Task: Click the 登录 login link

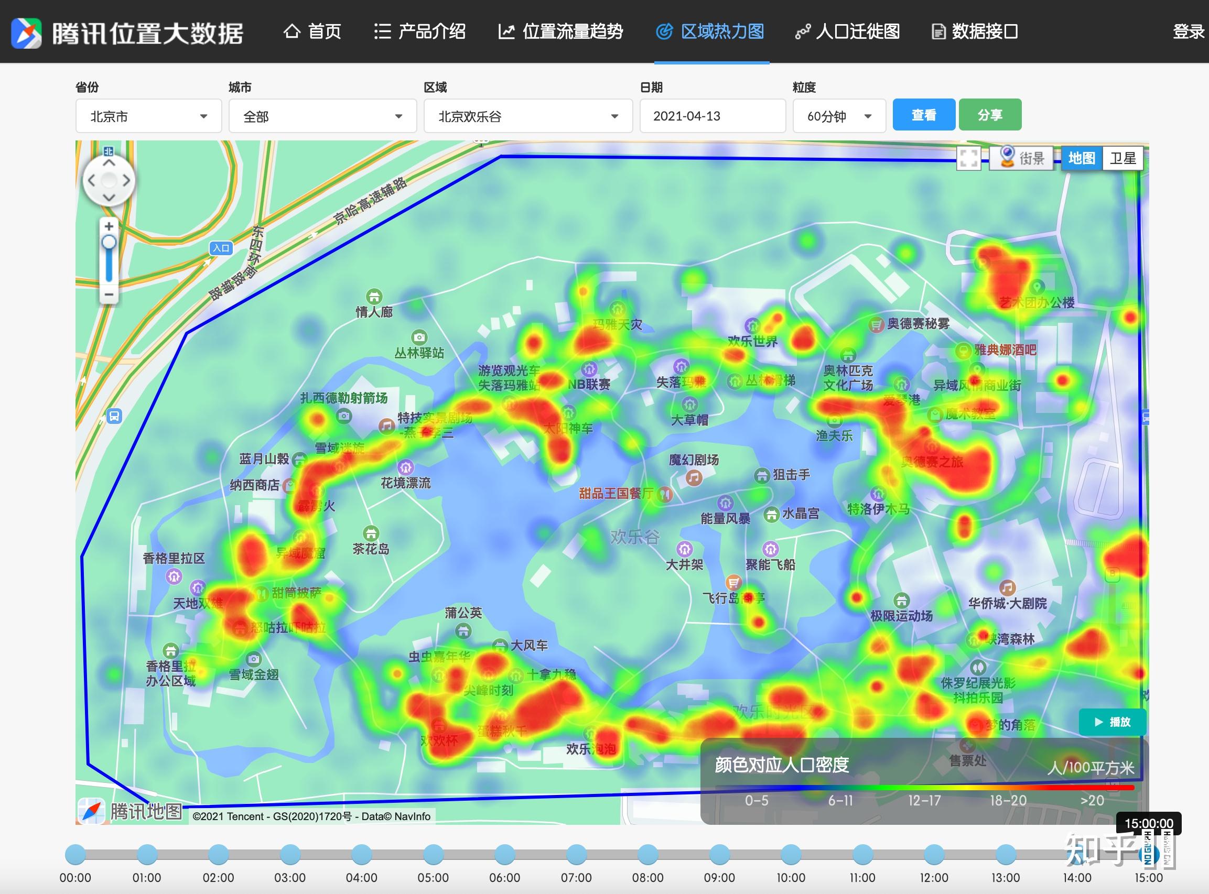Action: (x=1189, y=31)
